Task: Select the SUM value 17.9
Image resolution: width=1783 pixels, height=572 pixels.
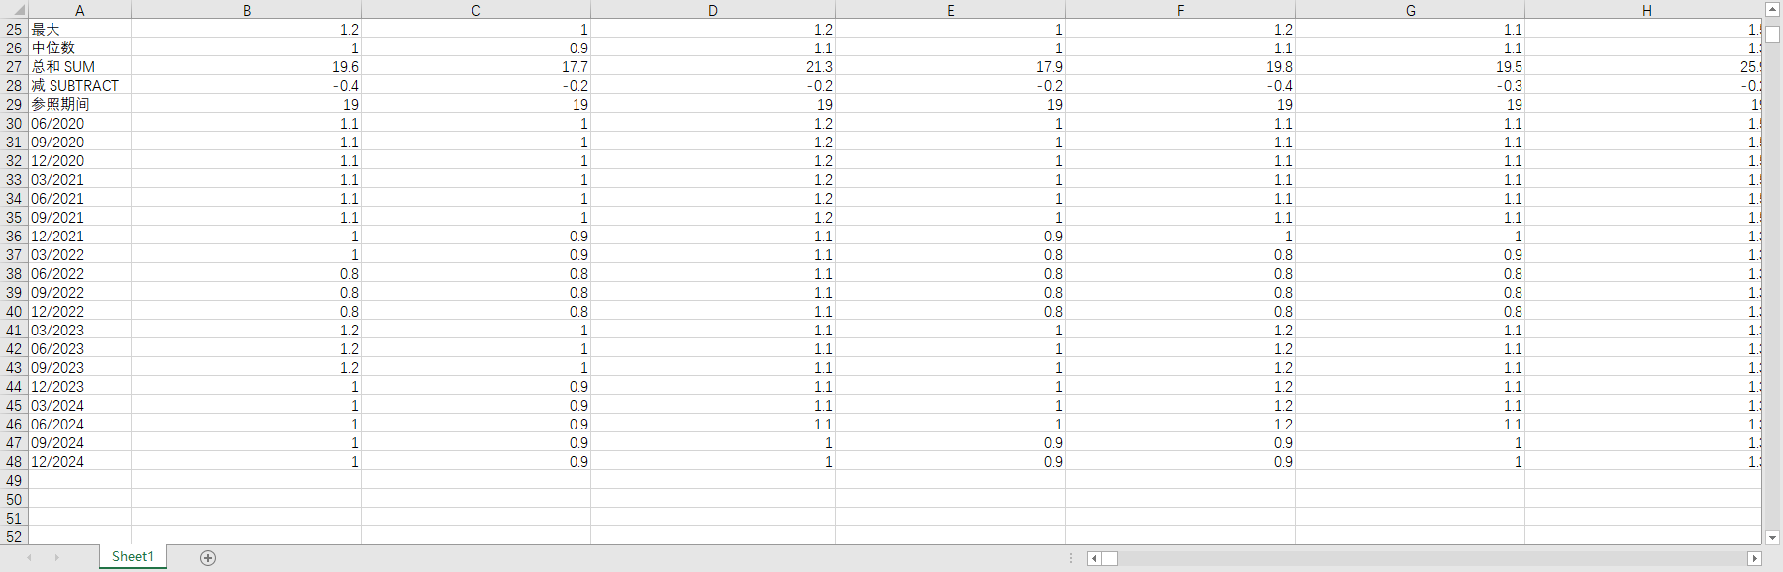Action: 951,67
